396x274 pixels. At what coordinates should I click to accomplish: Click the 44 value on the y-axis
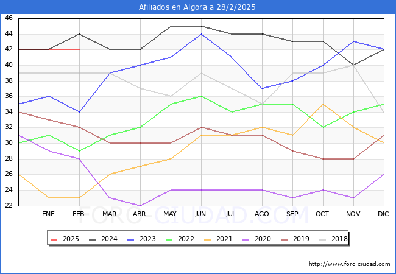9,34
